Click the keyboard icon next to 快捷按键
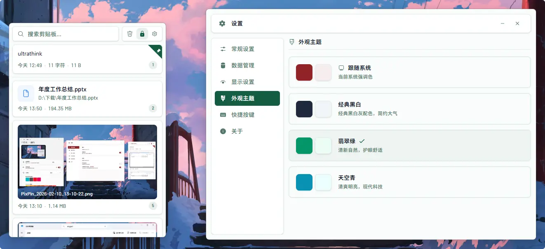Screen dimensions: 545x249 click(x=223, y=115)
